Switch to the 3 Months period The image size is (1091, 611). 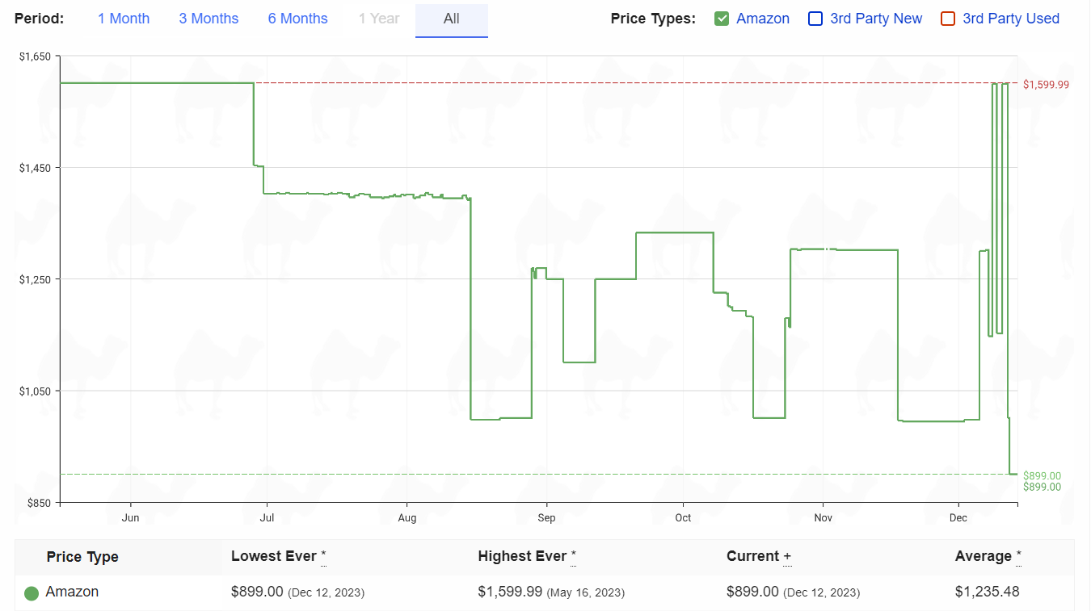(x=209, y=19)
